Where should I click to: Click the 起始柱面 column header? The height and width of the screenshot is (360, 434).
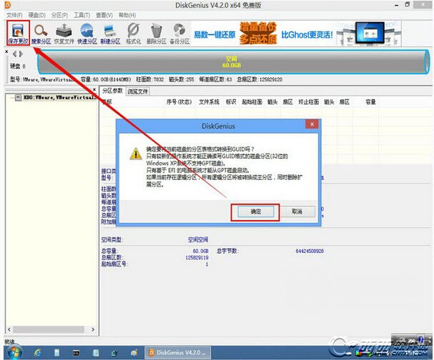252,102
